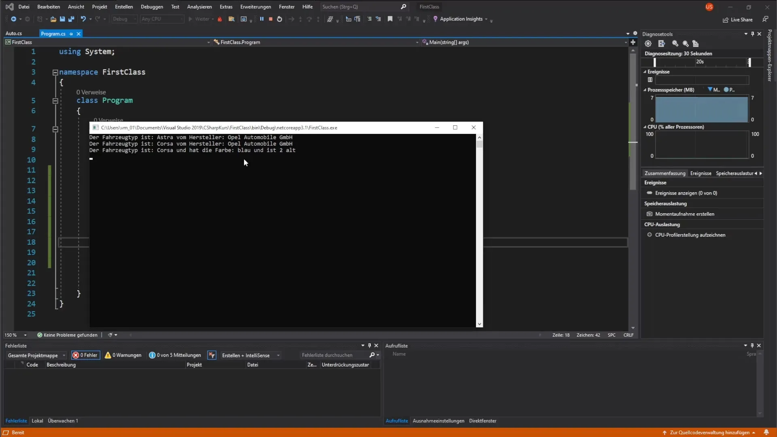Collapse the class Program block
The image size is (777, 437).
(55, 101)
